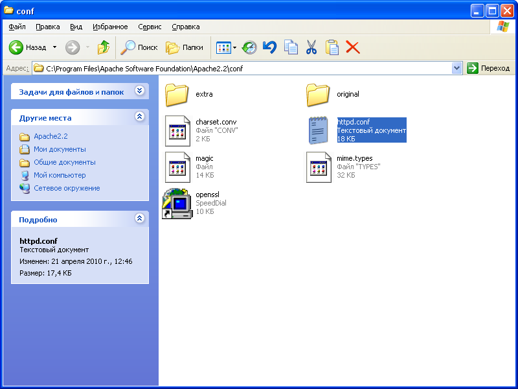
Task: Click the magic file name text
Action: (x=205, y=158)
